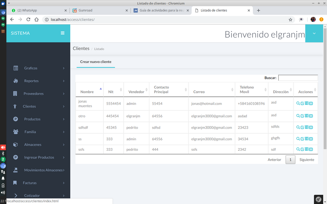Sort table by Nombre column
This screenshot has height=204, width=327.
pyautogui.click(x=89, y=90)
